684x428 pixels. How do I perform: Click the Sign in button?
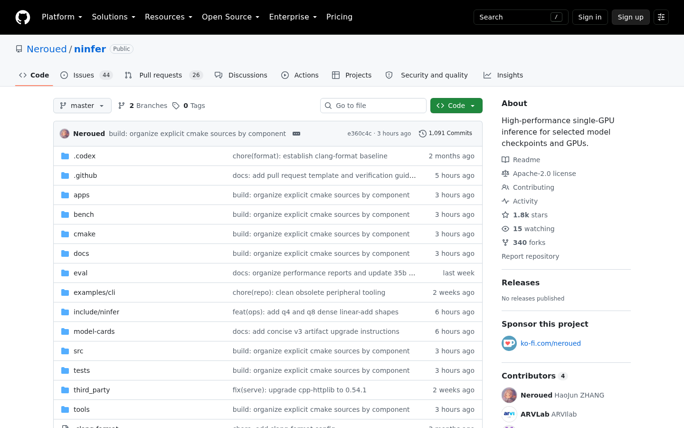[x=590, y=17]
